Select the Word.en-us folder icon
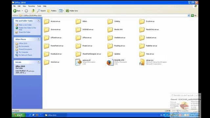Image resolution: width=210 pixels, height=118 pixels. pos(47,62)
